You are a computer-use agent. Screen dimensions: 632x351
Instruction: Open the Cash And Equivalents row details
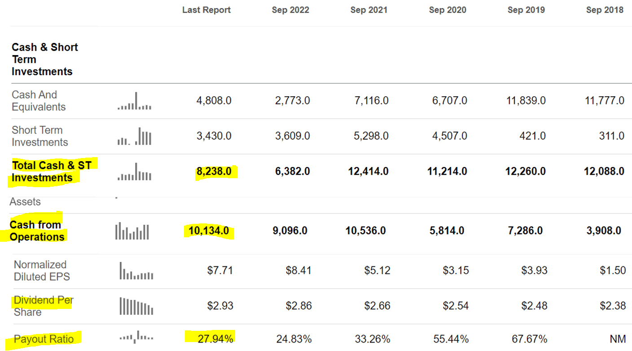tap(35, 101)
